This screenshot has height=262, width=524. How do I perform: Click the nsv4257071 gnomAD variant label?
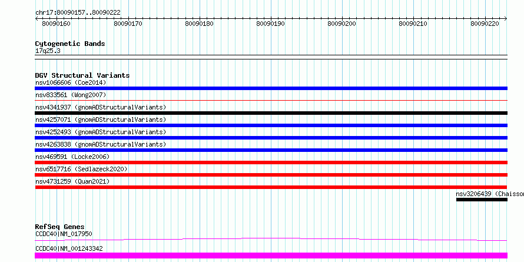(x=101, y=120)
